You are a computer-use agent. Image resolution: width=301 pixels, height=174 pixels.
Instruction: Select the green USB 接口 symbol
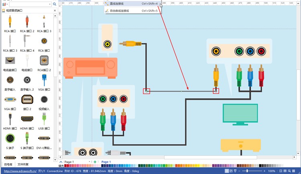click(44, 119)
